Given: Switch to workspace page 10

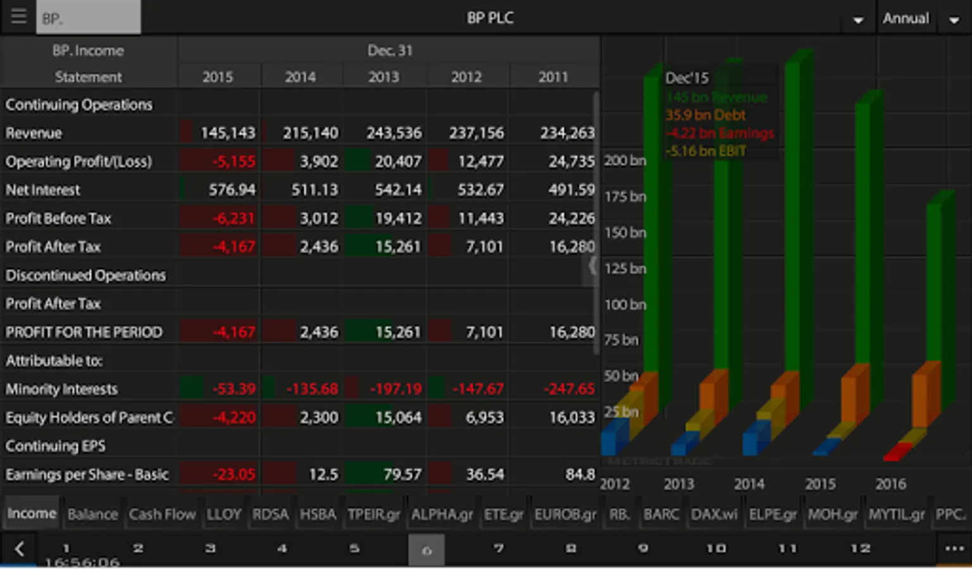Looking at the screenshot, I should [x=716, y=548].
